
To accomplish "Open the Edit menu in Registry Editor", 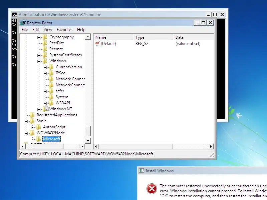I will click(36, 30).
